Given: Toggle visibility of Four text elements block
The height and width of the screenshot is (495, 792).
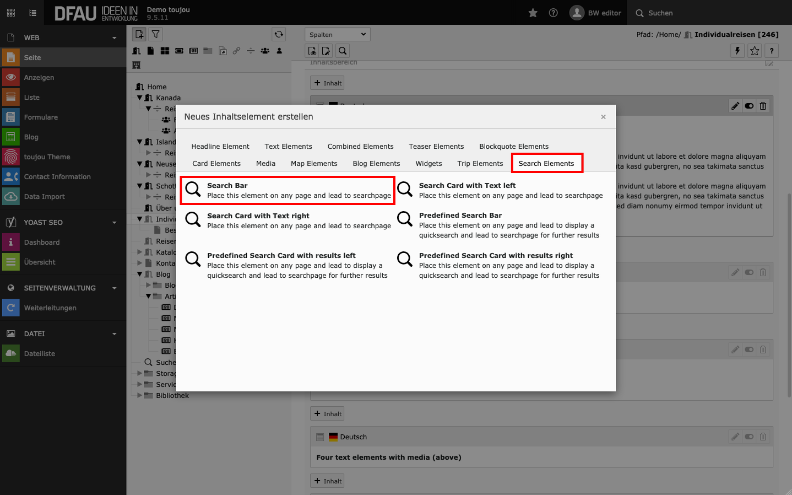Looking at the screenshot, I should [749, 437].
